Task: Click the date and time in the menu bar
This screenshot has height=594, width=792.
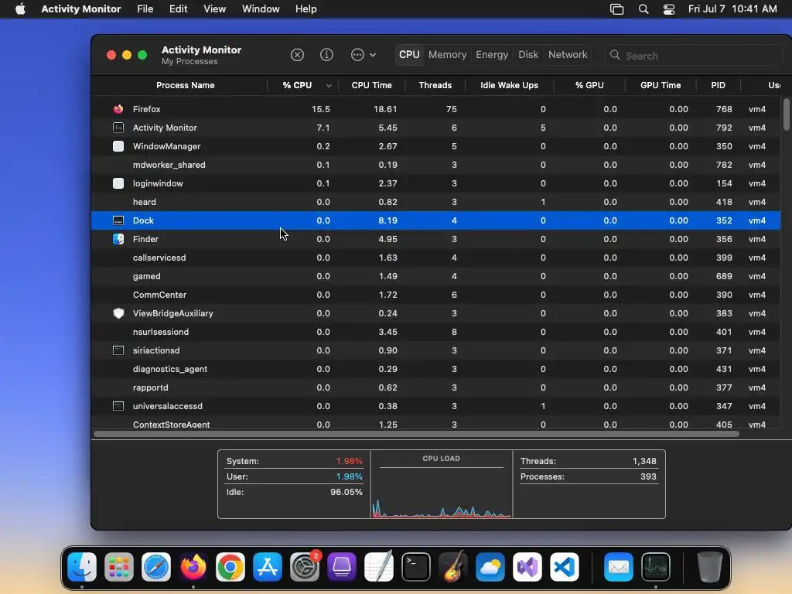Action: (732, 9)
